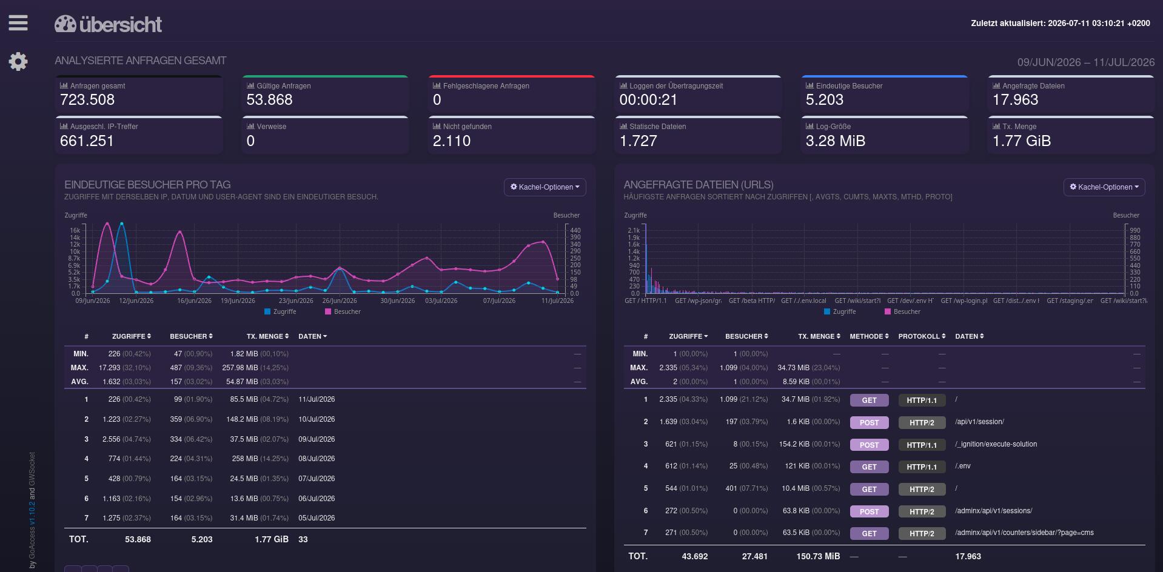Click chart icon next to Angefragte Dateien
This screenshot has width=1163, height=572.
[x=996, y=85]
